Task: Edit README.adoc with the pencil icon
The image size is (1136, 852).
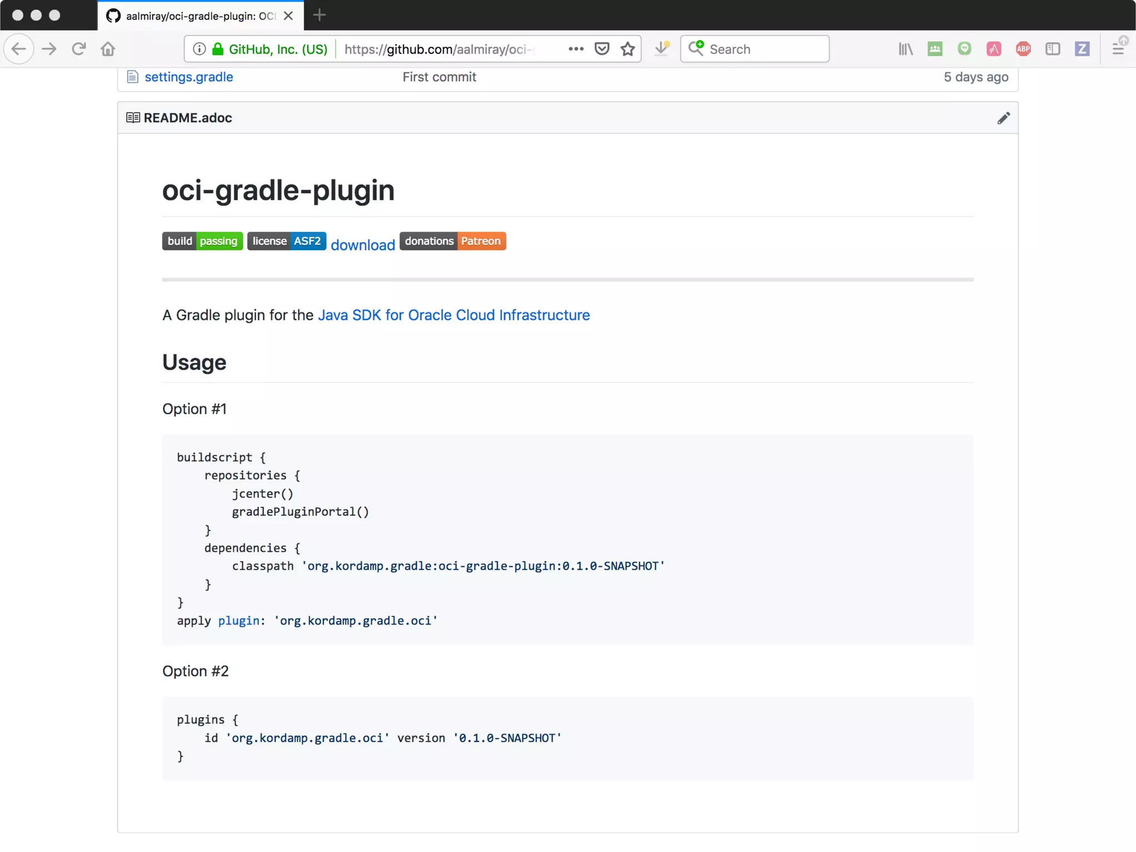Action: click(x=1003, y=118)
